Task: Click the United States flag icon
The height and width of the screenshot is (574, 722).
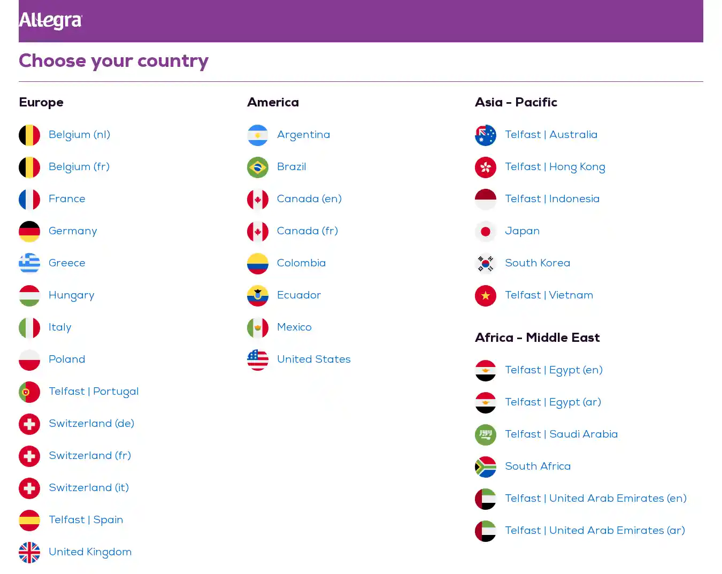Action: tap(258, 360)
